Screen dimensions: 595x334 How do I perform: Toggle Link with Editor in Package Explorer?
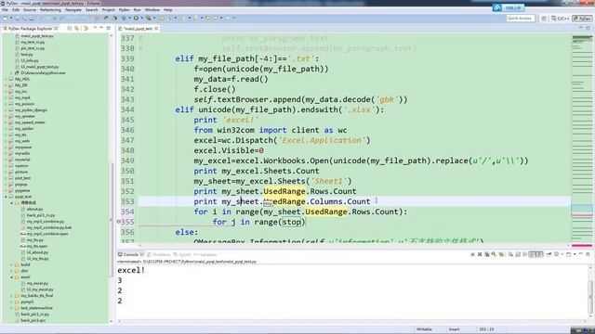click(77, 29)
